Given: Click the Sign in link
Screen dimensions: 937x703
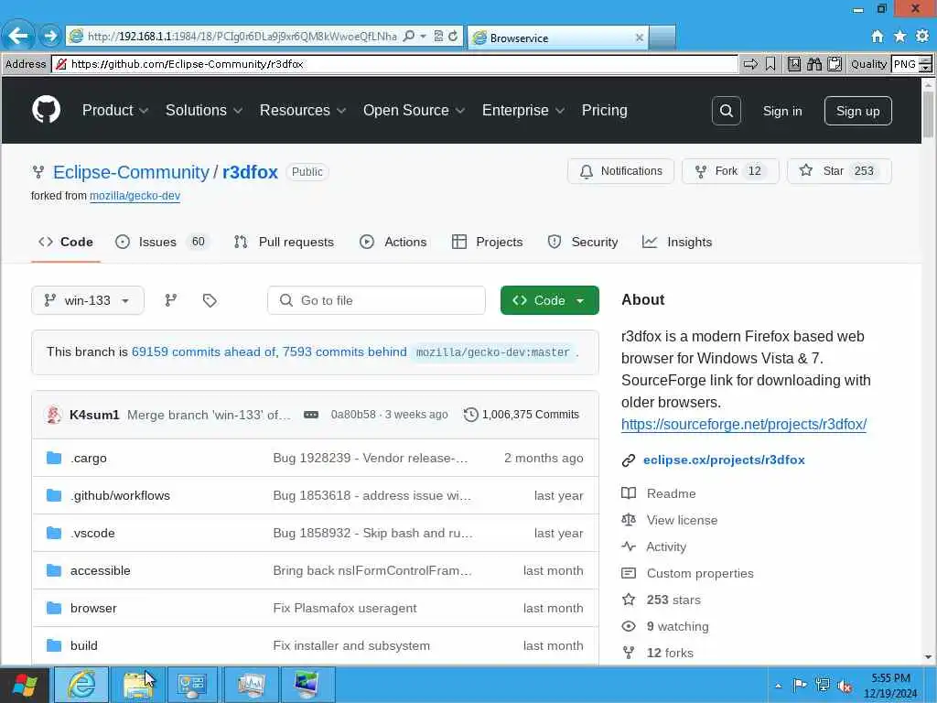Looking at the screenshot, I should (x=782, y=111).
